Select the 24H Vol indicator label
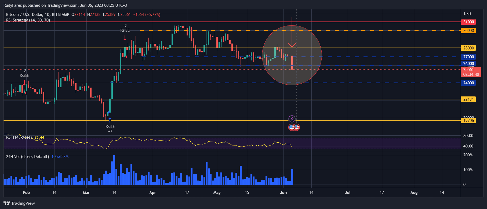This screenshot has height=209, width=487. click(27, 157)
